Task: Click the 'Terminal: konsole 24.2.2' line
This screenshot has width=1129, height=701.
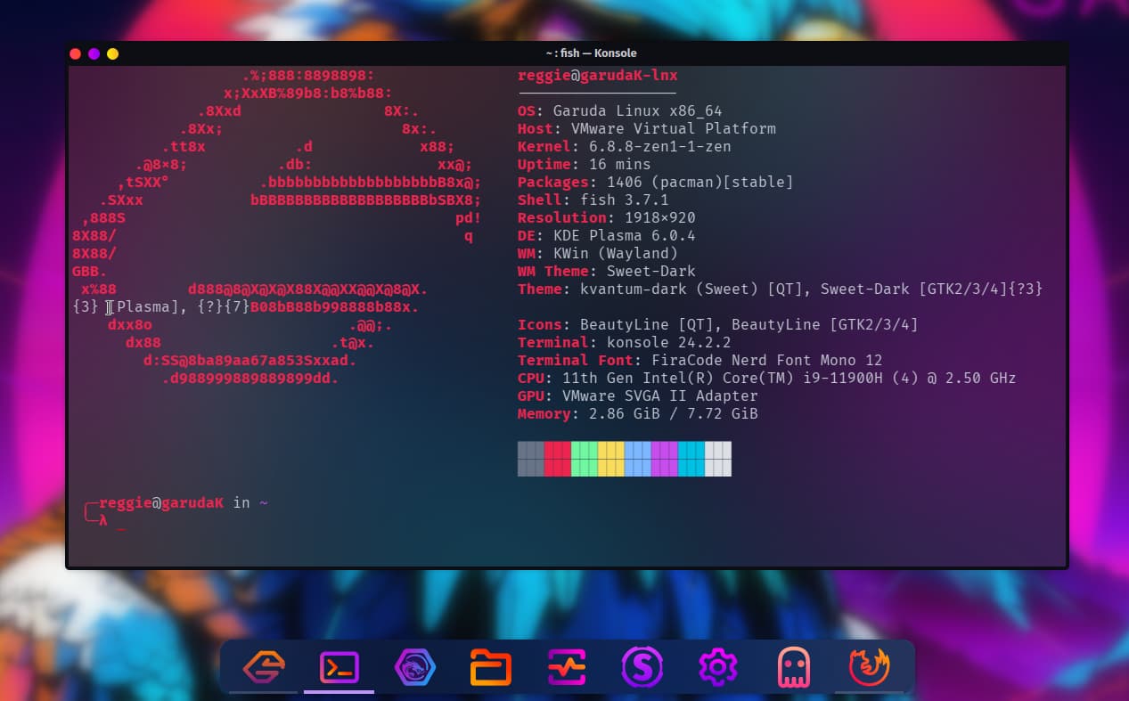Action: (x=625, y=343)
